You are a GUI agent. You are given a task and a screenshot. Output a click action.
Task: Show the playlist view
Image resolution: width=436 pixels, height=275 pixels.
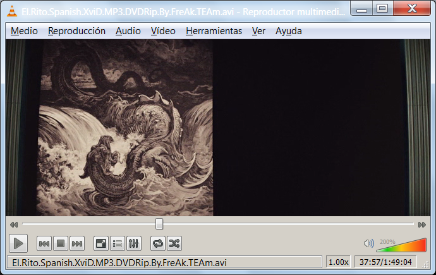tap(118, 244)
